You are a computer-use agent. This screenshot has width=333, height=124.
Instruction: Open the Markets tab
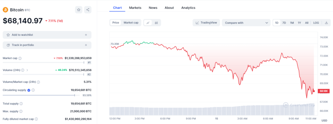coord(135,8)
